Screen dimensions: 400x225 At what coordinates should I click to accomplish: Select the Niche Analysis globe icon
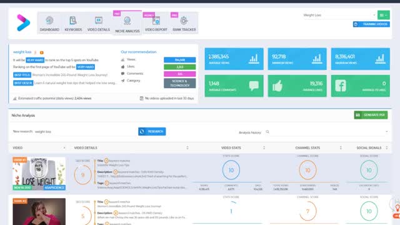[127, 21]
